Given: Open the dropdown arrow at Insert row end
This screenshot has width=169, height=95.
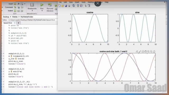Looking at the screenshot, I should tap(25, 4).
